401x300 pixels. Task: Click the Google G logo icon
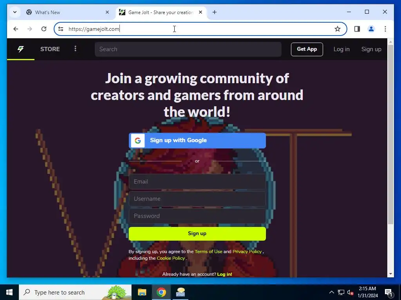coord(137,141)
